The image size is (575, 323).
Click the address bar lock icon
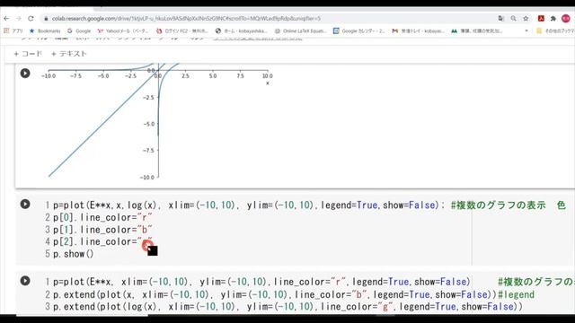click(x=46, y=18)
